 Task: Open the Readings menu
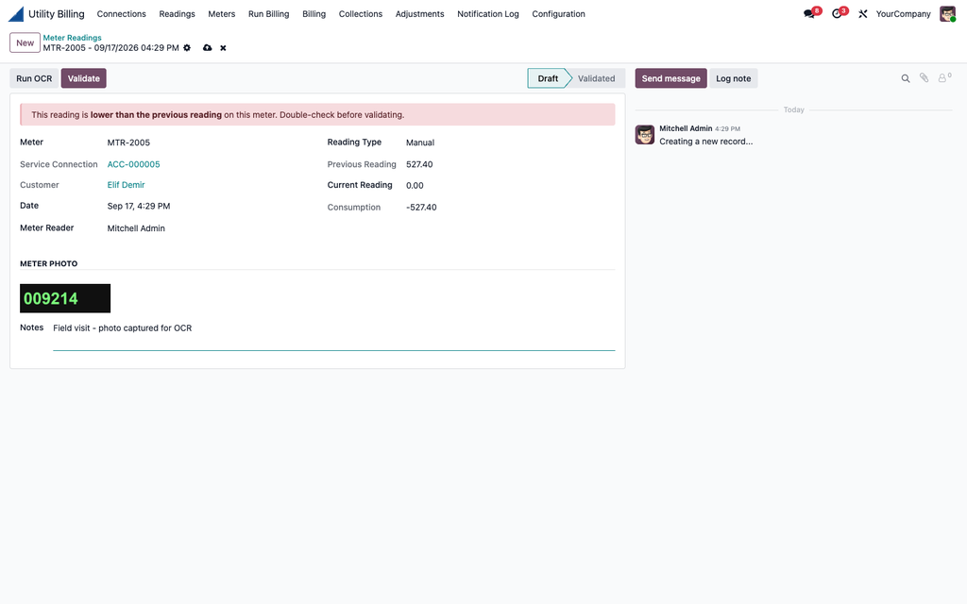click(177, 13)
